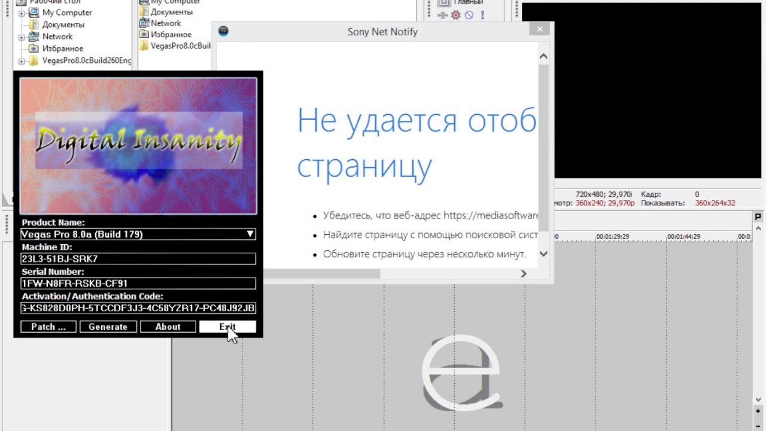Image resolution: width=766 pixels, height=431 pixels.
Task: Click the Избранное name in file list
Action: point(171,34)
